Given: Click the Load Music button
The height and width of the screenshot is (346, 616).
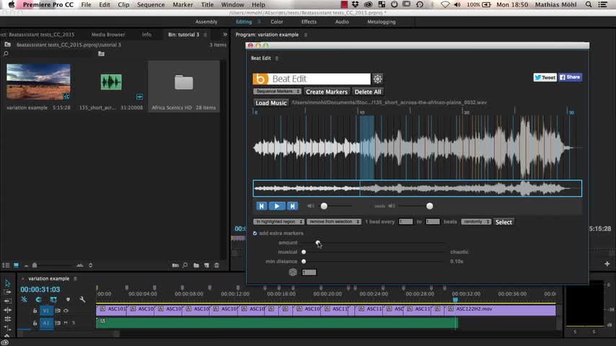Looking at the screenshot, I should pos(270,103).
